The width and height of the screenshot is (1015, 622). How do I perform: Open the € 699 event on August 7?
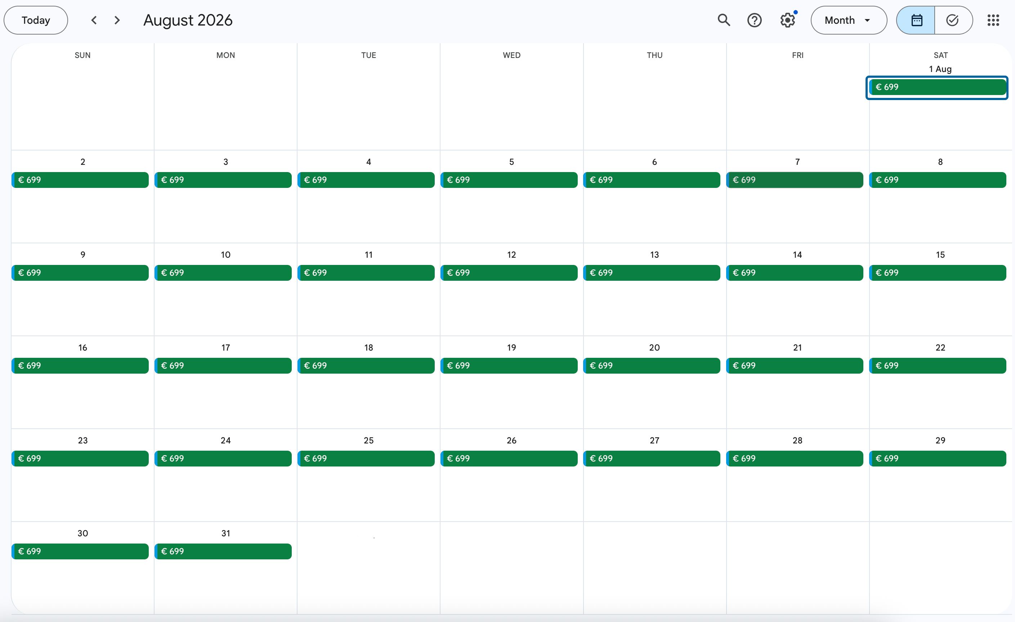point(795,180)
